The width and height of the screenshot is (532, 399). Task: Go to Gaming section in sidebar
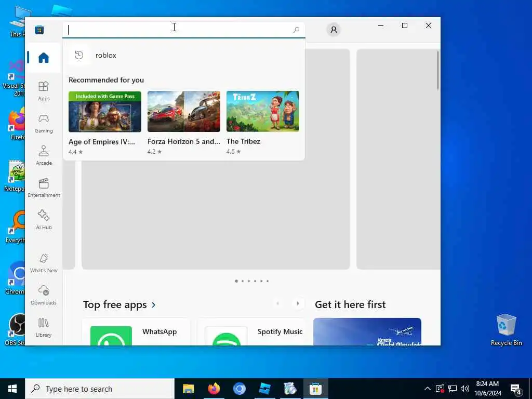(x=44, y=123)
